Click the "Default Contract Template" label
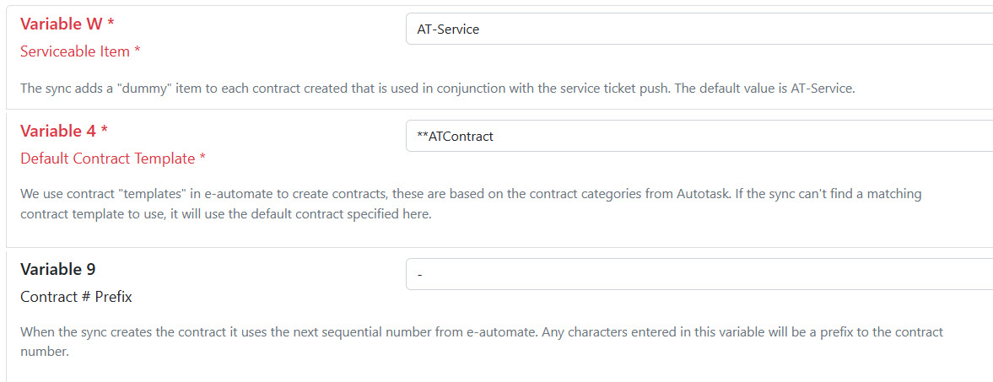This screenshot has width=993, height=382. [x=107, y=159]
